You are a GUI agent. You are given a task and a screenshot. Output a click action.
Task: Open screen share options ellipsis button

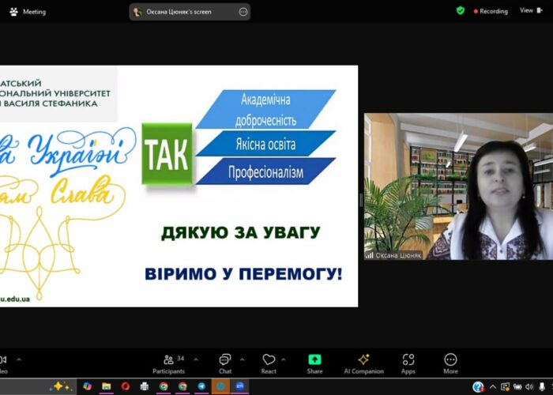[243, 12]
